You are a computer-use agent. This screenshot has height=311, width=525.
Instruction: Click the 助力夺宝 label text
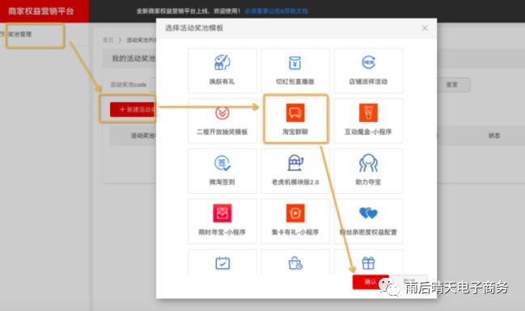[x=368, y=182]
